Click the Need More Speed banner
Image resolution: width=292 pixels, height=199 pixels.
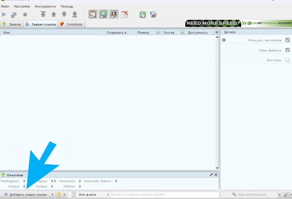click(239, 23)
